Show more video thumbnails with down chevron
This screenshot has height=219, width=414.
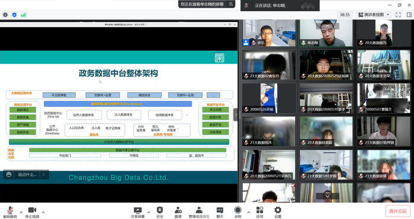point(328,196)
